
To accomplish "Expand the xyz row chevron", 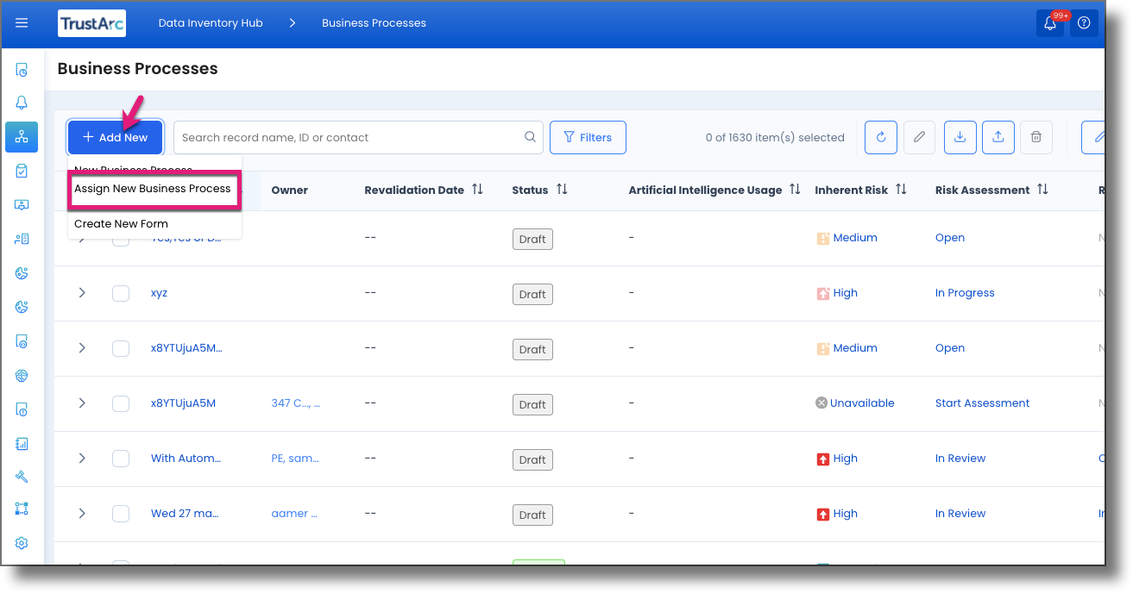I will pyautogui.click(x=82, y=293).
